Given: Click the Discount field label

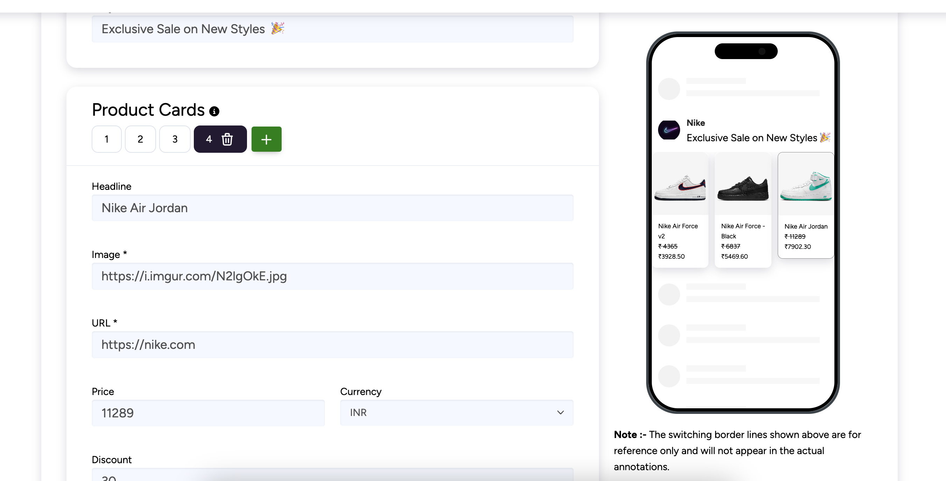Looking at the screenshot, I should point(112,460).
